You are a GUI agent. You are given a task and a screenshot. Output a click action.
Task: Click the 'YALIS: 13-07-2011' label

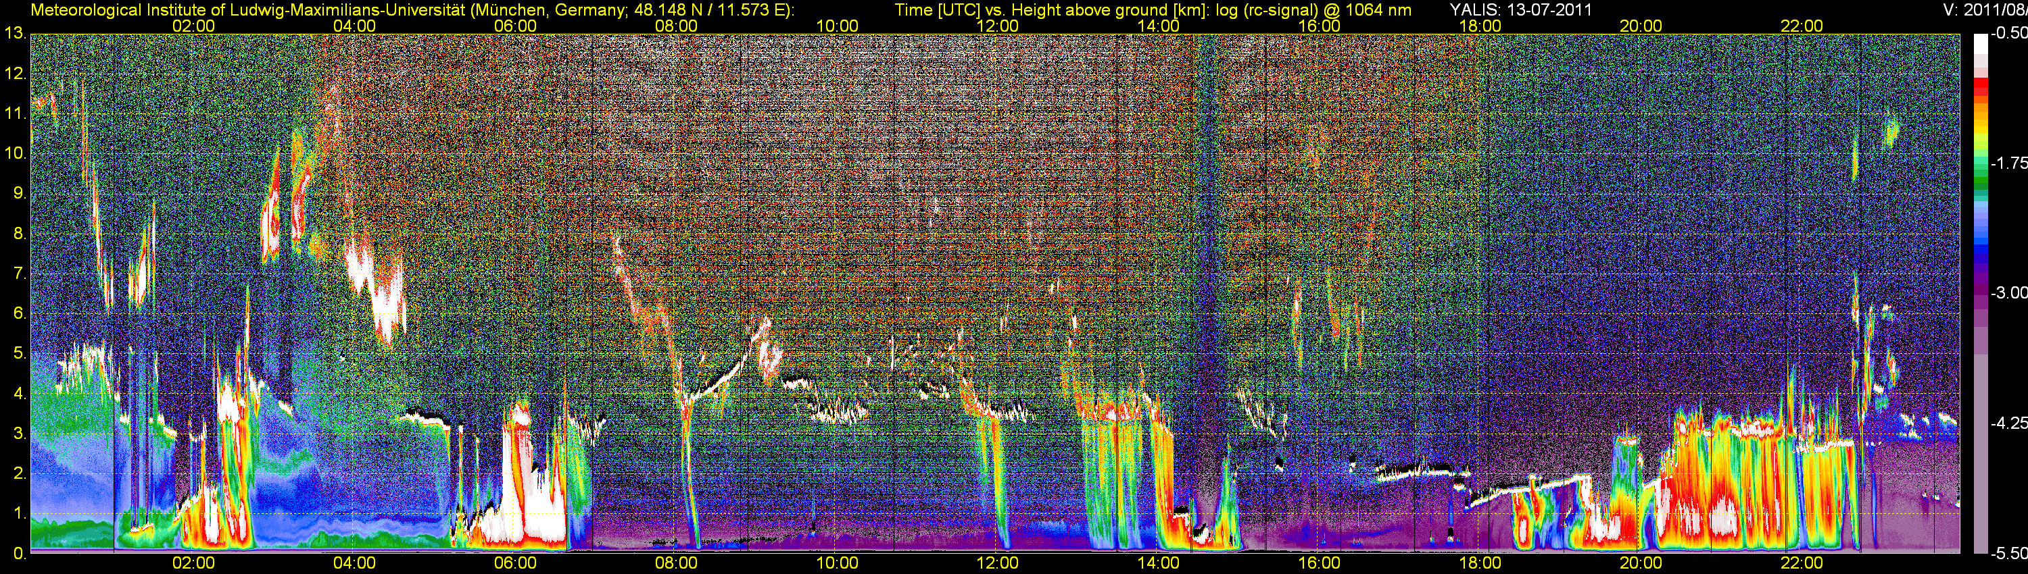(1521, 10)
